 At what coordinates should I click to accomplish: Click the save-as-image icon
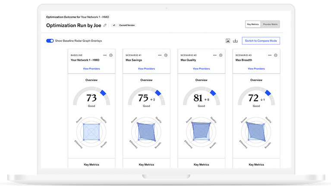pos(228,41)
